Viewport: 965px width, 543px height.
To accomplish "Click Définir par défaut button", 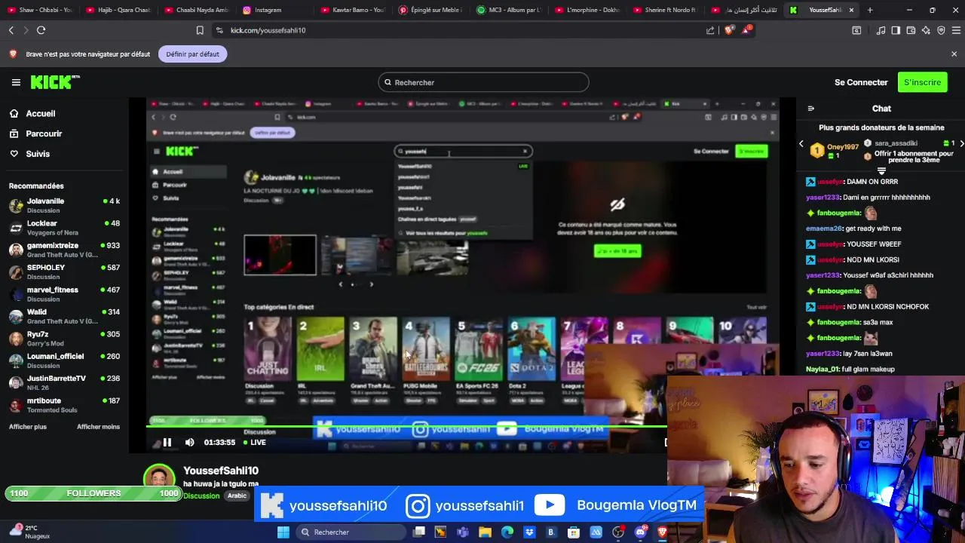I will tap(193, 54).
